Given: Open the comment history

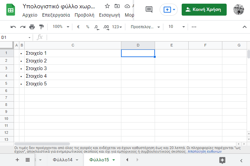Looking at the screenshot, I should point(149,10).
